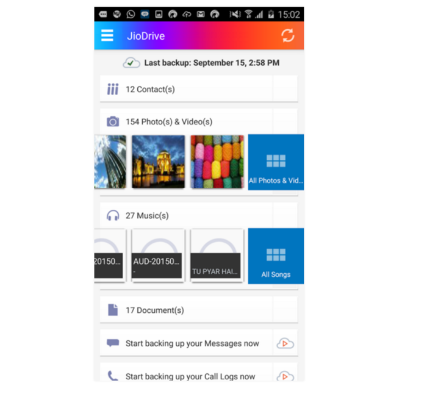Tap Start backing up your Messages now
Viewport: 427px width, 408px height.
pyautogui.click(x=192, y=343)
